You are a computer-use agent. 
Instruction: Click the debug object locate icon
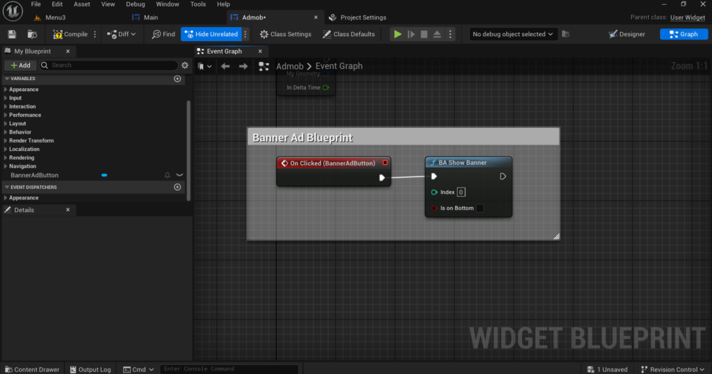[x=565, y=34]
